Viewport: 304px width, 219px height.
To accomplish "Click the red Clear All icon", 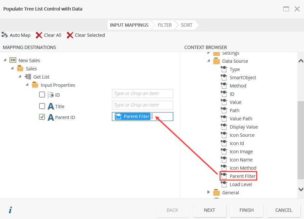I will coord(39,35).
